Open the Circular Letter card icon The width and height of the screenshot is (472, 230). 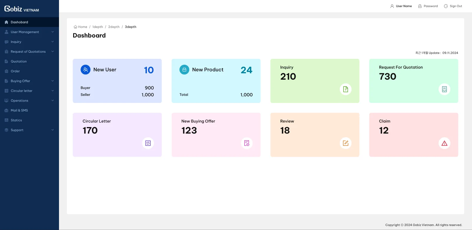click(x=148, y=143)
